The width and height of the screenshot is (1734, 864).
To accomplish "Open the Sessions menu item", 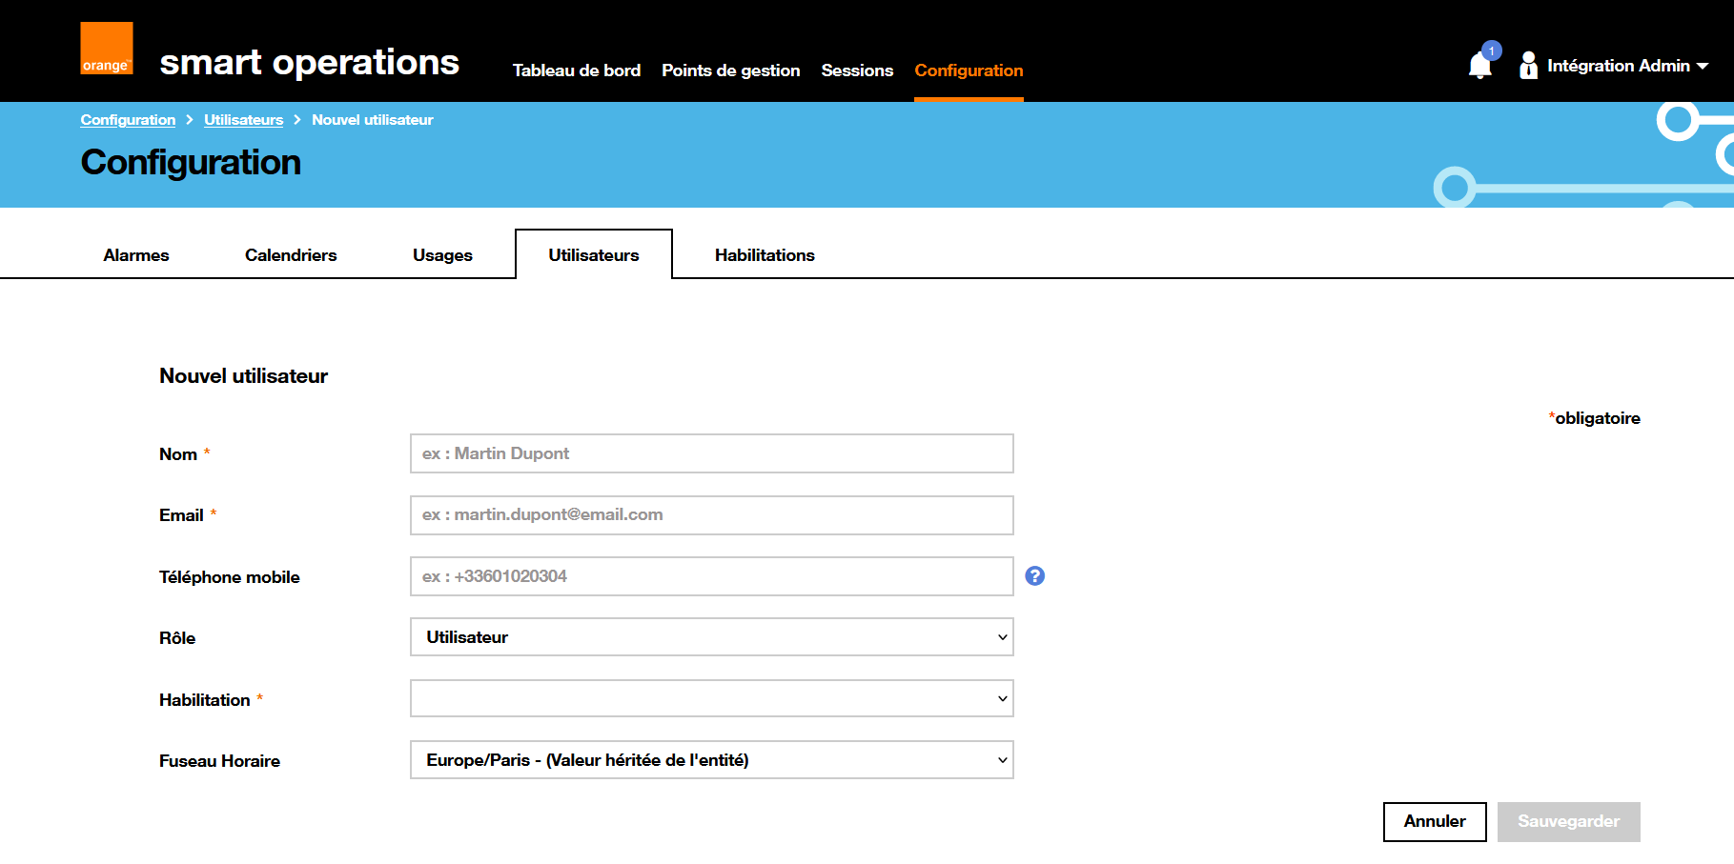I will click(x=857, y=70).
